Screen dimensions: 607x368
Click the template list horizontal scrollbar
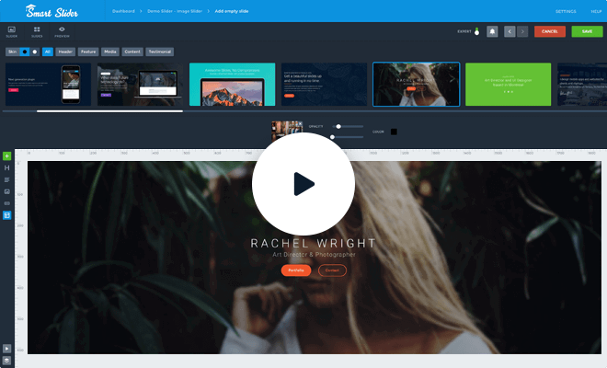[109, 111]
